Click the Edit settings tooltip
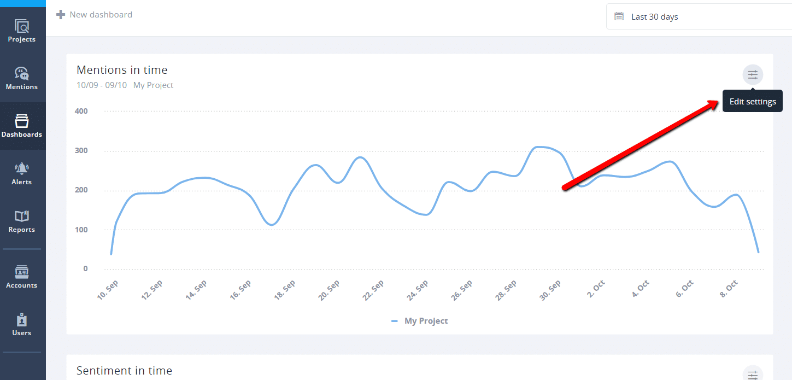 pyautogui.click(x=753, y=102)
